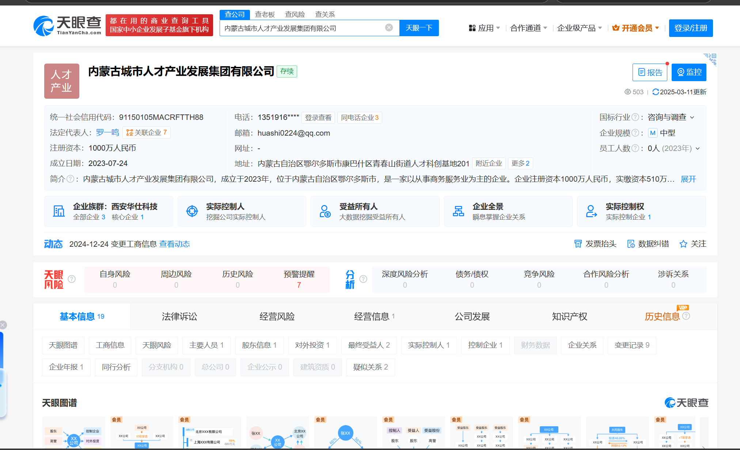Click the company logo 人才产业

(61, 81)
